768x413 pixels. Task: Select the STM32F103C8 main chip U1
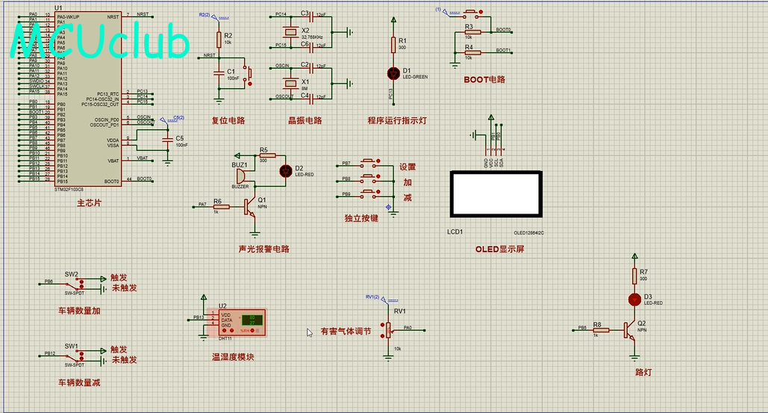[x=87, y=98]
